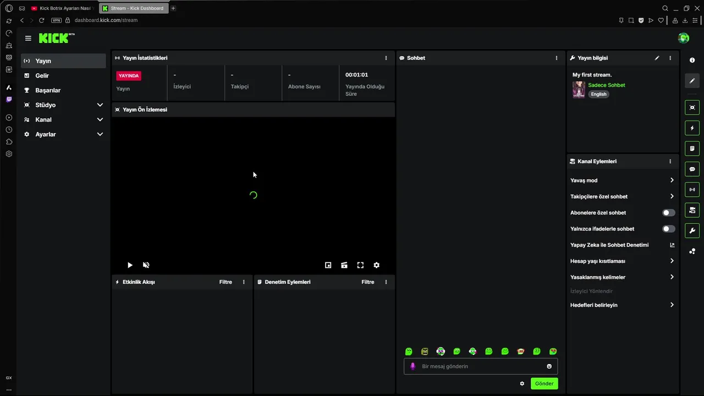The height and width of the screenshot is (396, 704).
Task: Expand the Kanal menu section
Action: click(64, 119)
